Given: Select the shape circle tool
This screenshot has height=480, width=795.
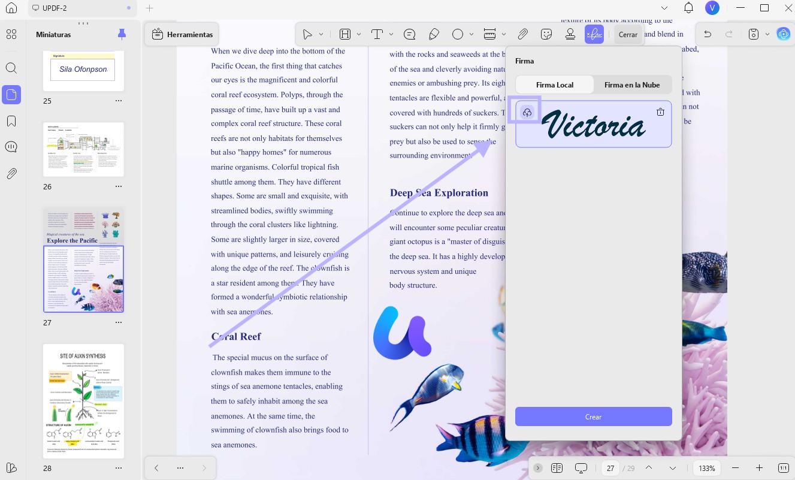Looking at the screenshot, I should point(458,34).
